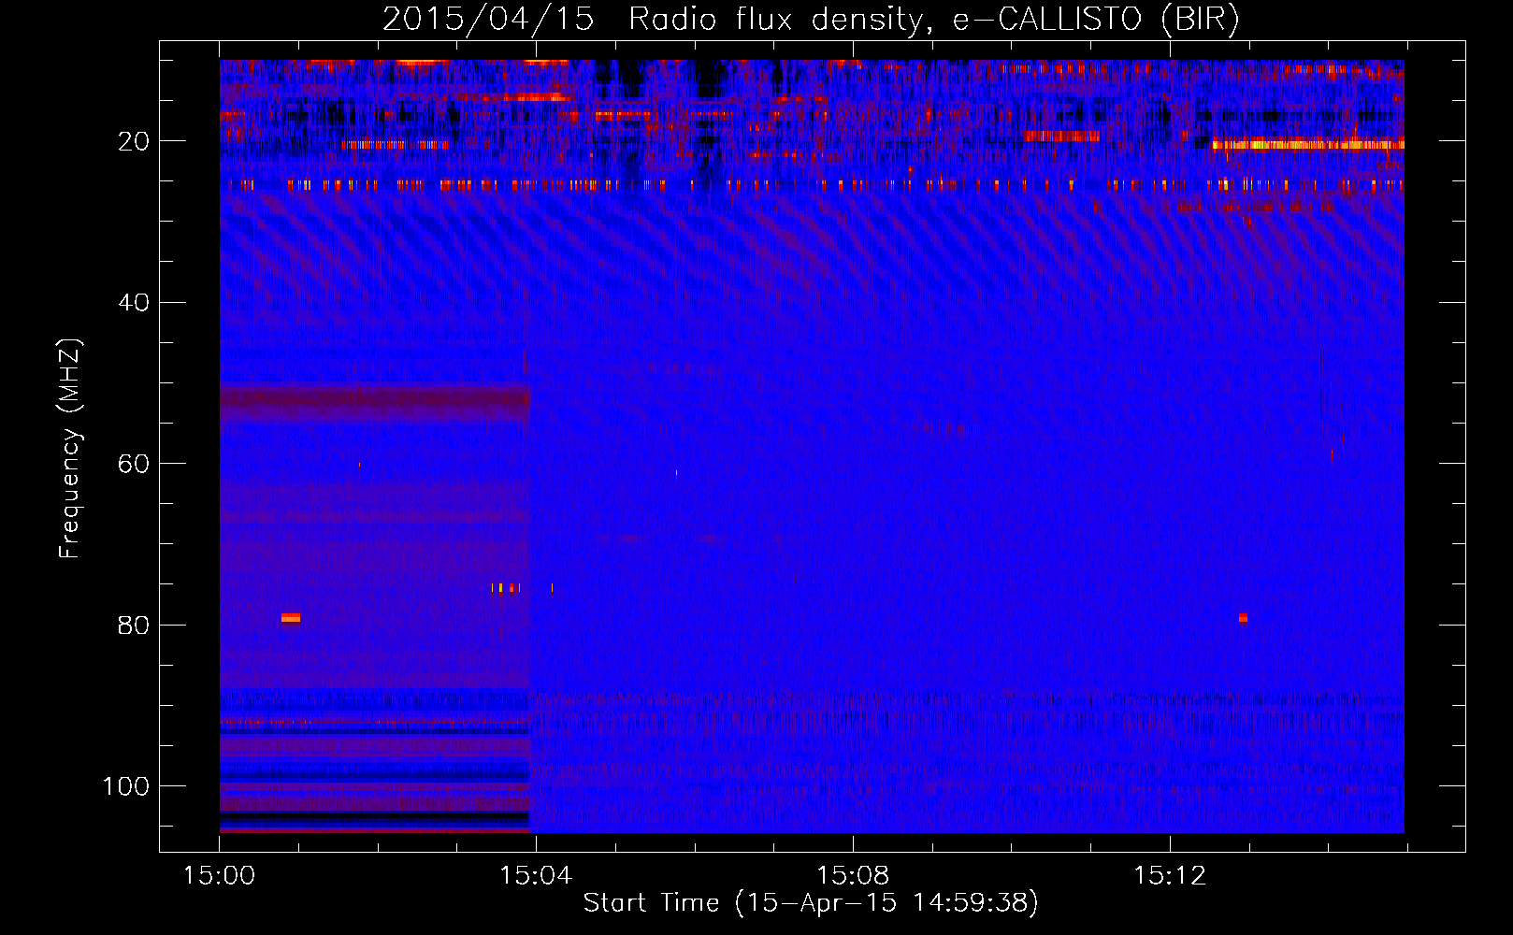The height and width of the screenshot is (935, 1513).
Task: Click the 15:04 time axis label
Action: 536,875
